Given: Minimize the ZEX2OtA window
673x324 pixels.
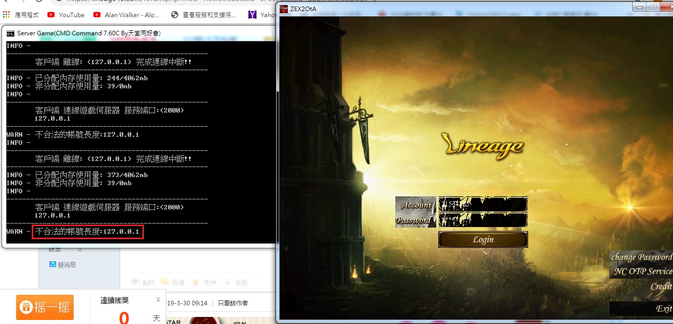Looking at the screenshot, I should tap(640, 7).
